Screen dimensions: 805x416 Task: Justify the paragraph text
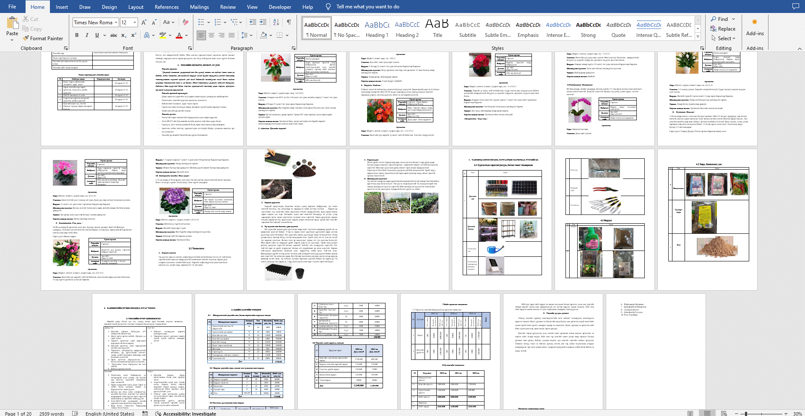tap(232, 35)
